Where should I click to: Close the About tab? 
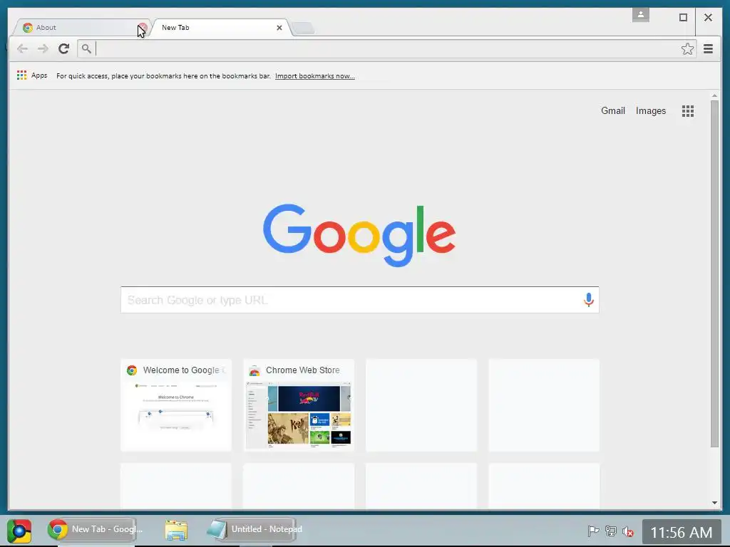pos(143,28)
